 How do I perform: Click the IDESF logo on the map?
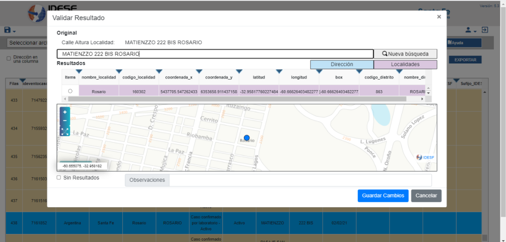click(425, 158)
